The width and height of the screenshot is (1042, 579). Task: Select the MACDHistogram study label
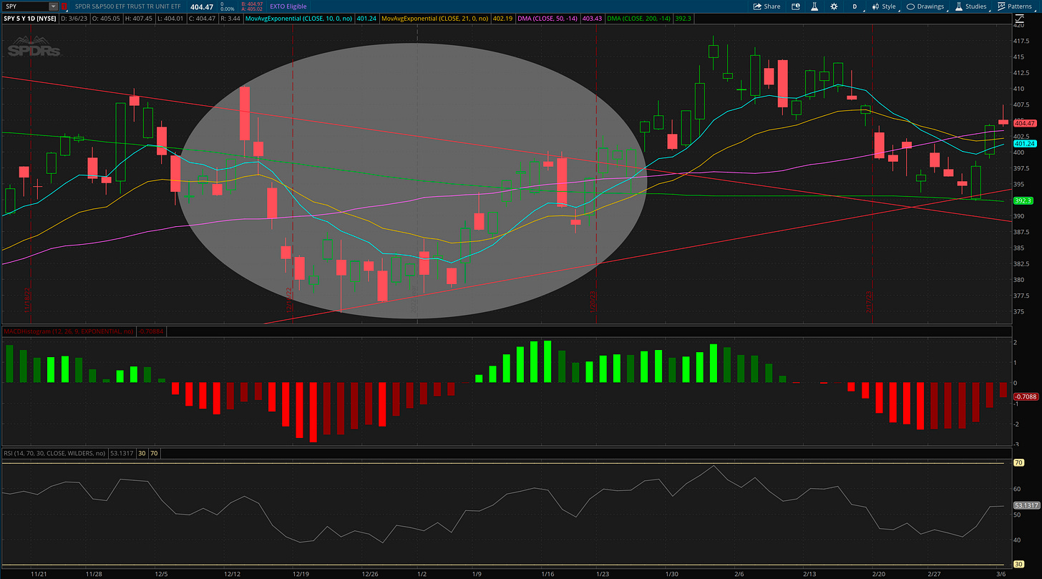coord(68,331)
